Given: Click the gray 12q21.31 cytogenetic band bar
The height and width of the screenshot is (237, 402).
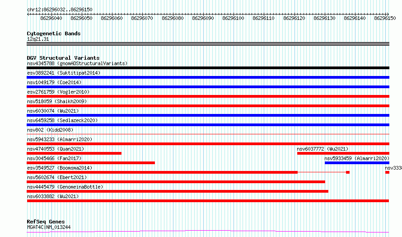Looking at the screenshot, I should (x=208, y=44).
